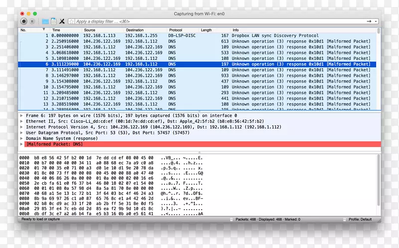Click hex dump line at offset 0000
This screenshot has height=248, width=399.
pyautogui.click(x=111, y=158)
